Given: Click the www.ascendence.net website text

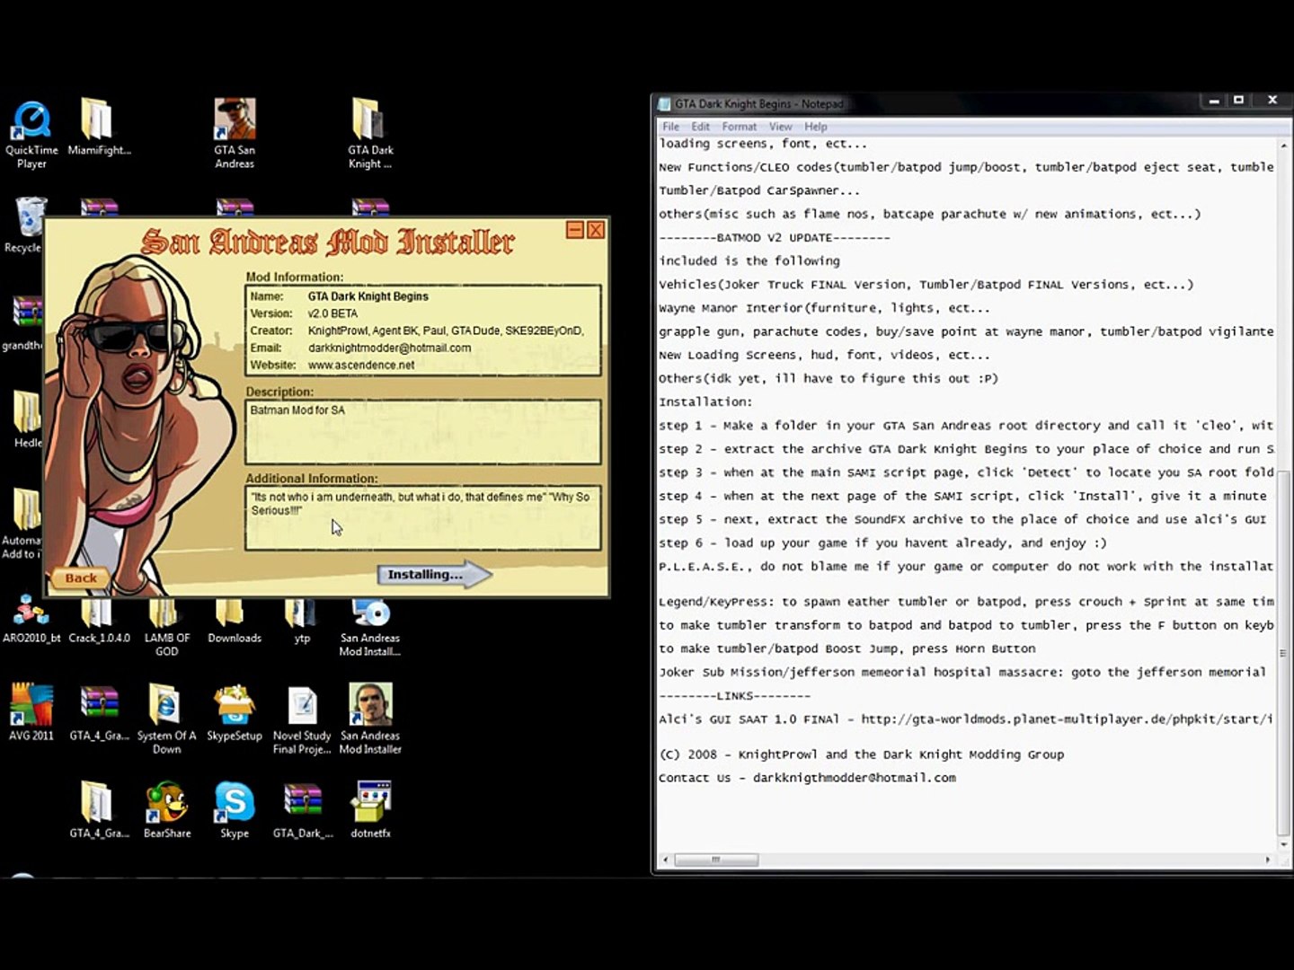Looking at the screenshot, I should pyautogui.click(x=361, y=366).
